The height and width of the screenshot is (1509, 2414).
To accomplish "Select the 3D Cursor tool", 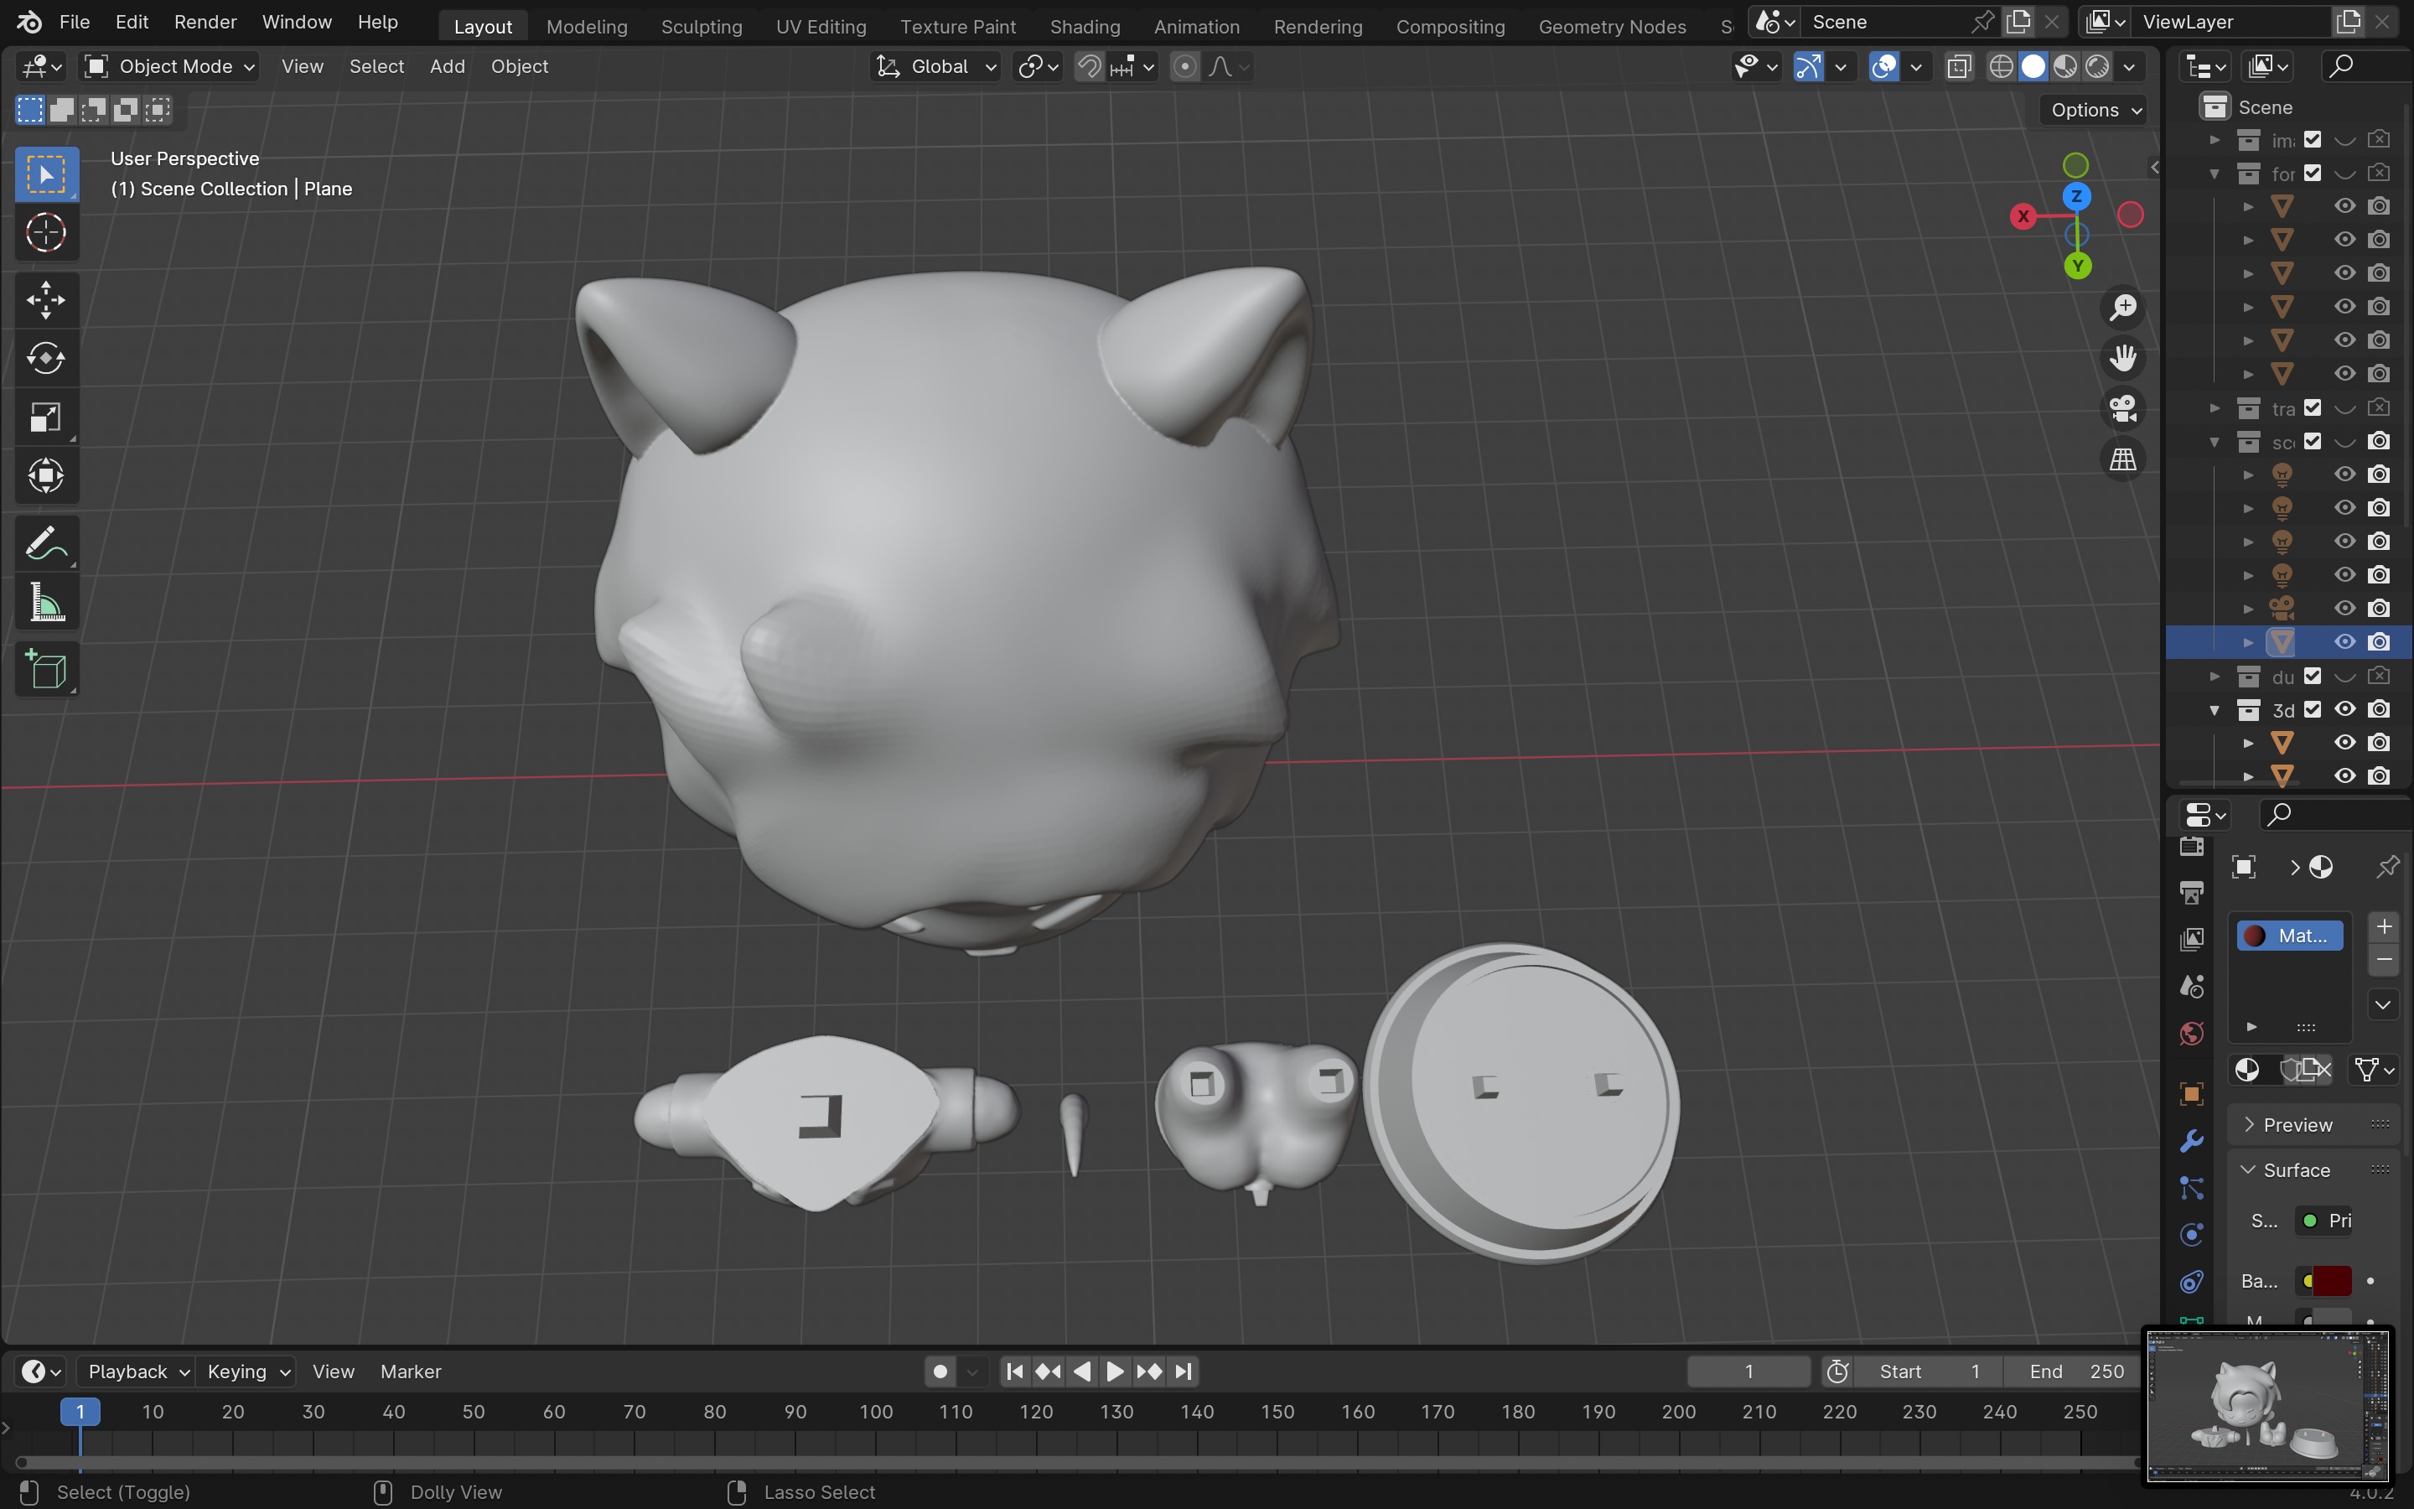I will [46, 234].
